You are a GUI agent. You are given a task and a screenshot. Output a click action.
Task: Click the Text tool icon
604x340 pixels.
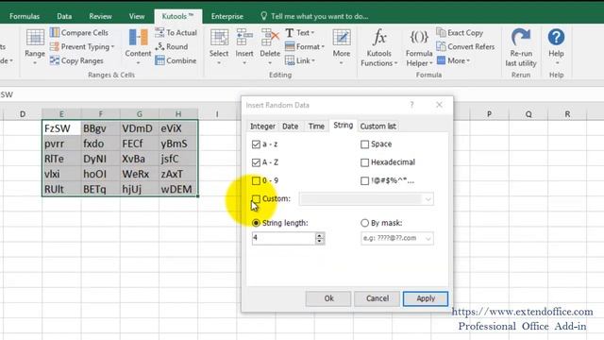(x=290, y=33)
